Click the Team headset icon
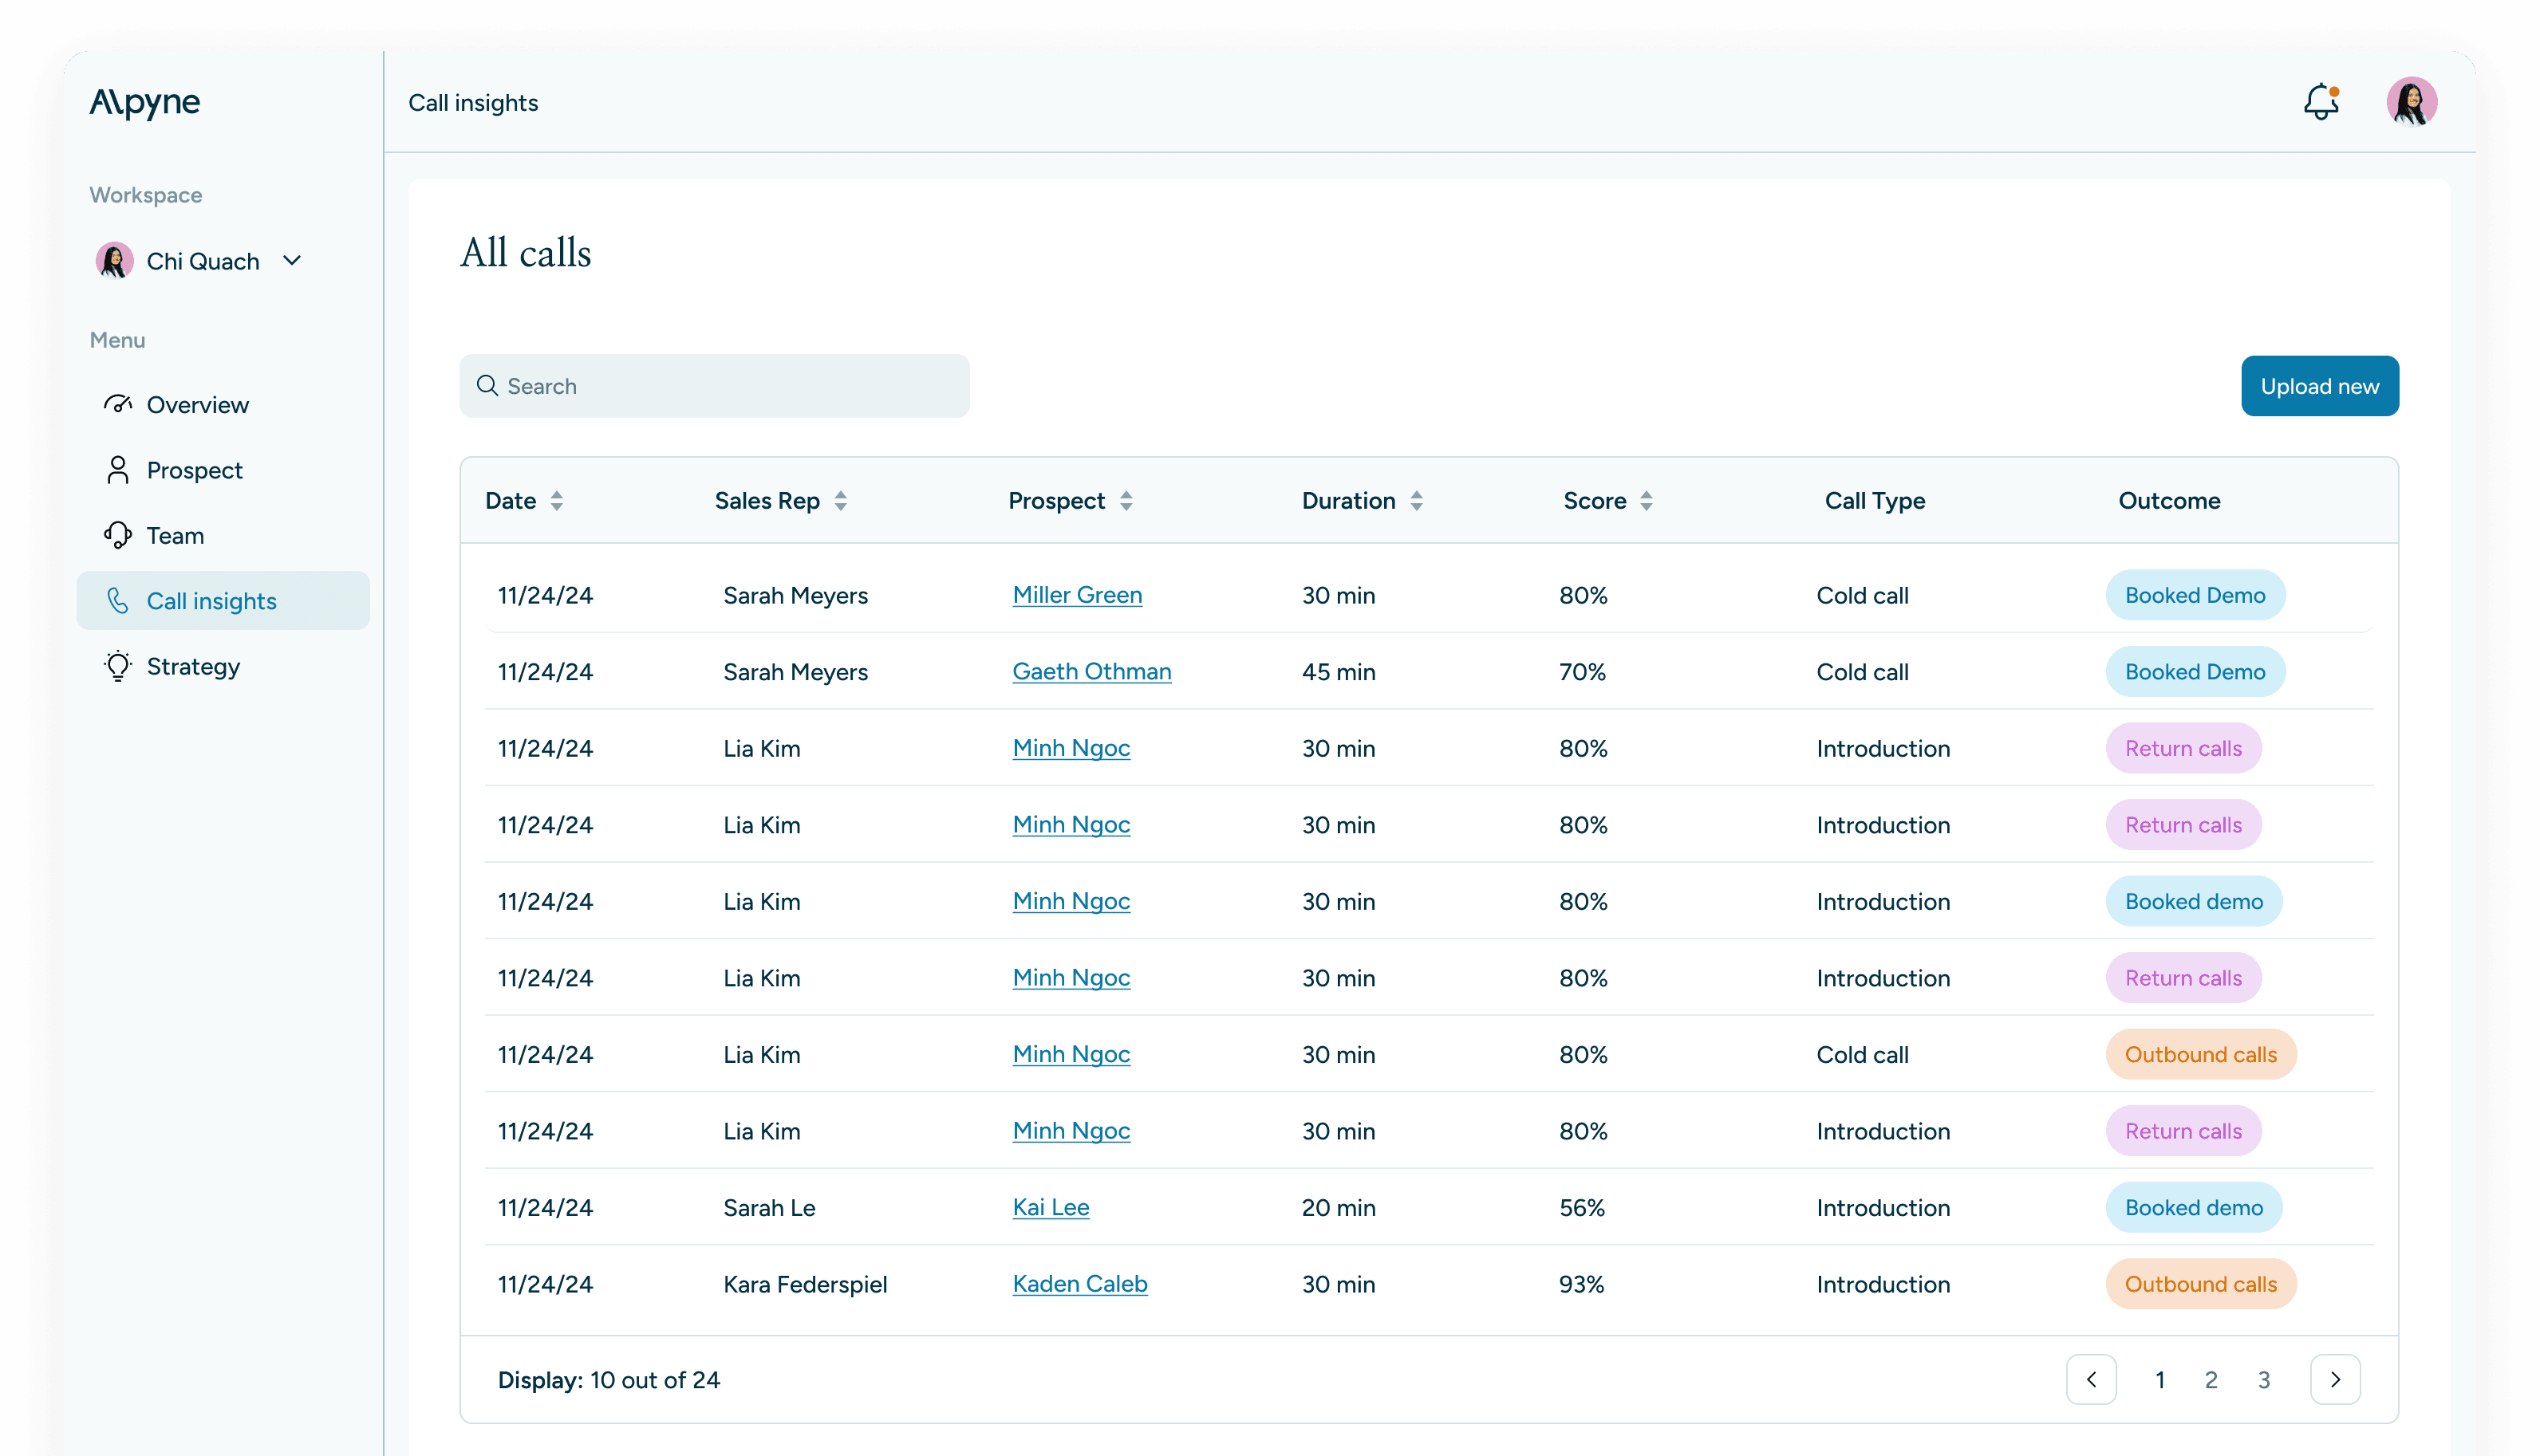The image size is (2540, 1456). tap(117, 535)
